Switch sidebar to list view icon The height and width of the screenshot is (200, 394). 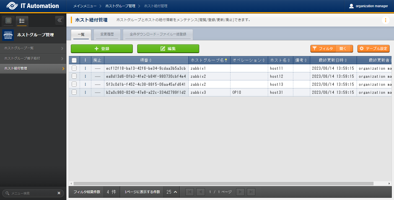click(x=22, y=21)
